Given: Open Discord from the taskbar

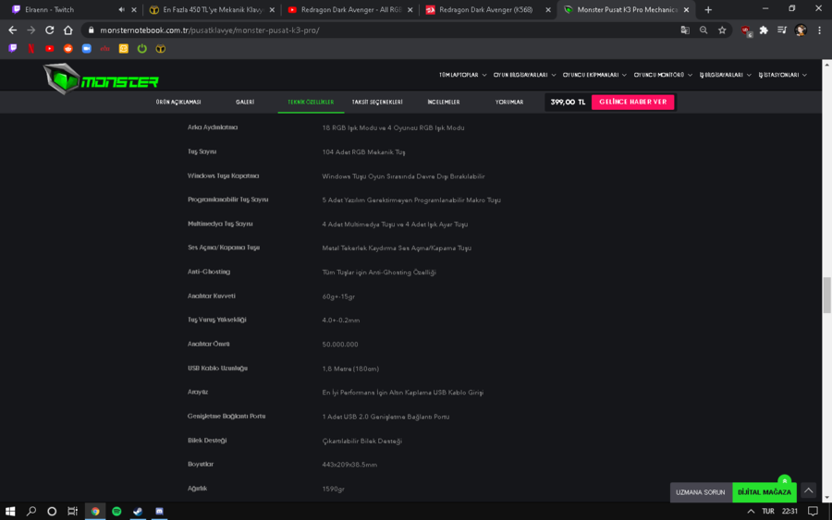Looking at the screenshot, I should pos(159,511).
